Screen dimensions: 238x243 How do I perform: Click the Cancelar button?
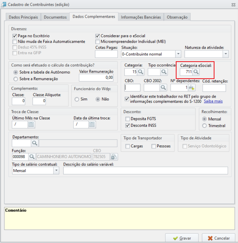219,238
